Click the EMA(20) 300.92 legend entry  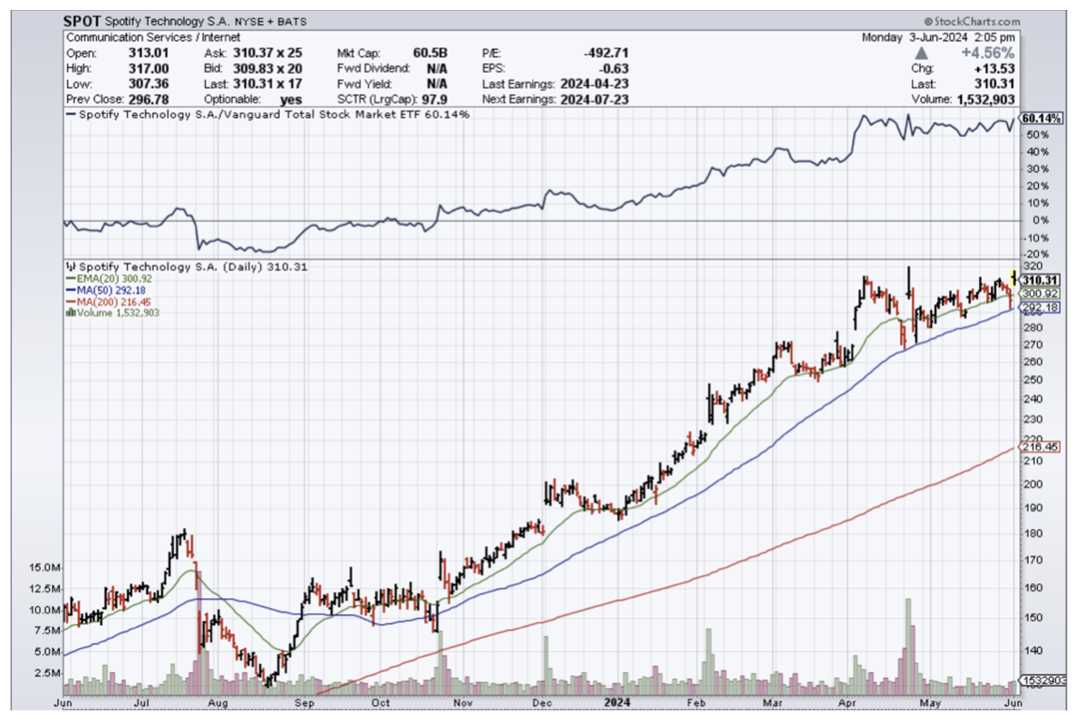(109, 279)
